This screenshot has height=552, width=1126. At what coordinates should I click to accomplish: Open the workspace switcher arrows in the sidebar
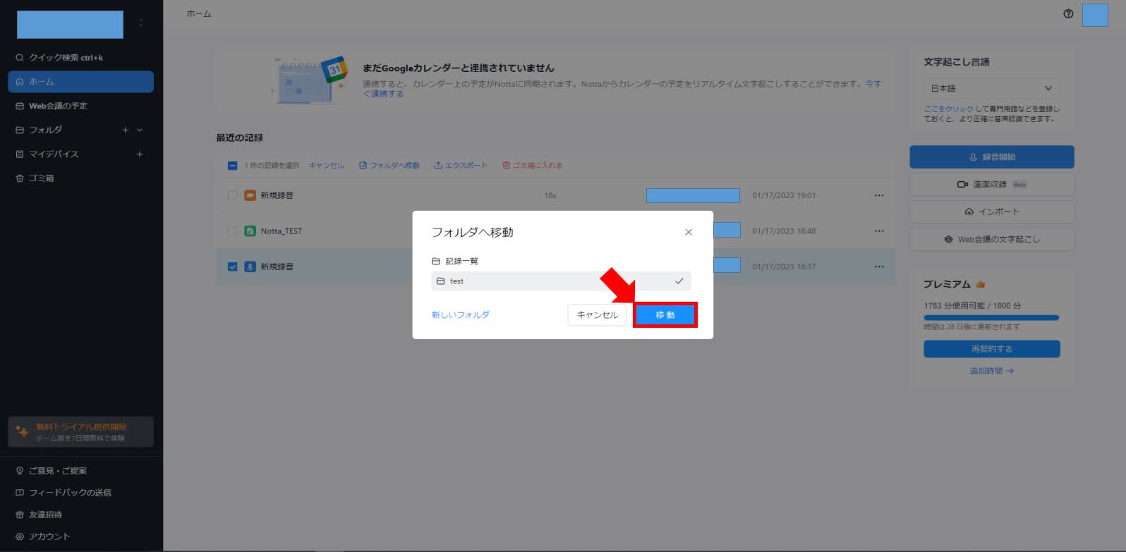(x=140, y=23)
